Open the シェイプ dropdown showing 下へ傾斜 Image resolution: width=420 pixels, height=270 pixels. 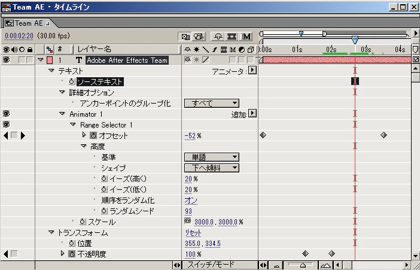[212, 168]
